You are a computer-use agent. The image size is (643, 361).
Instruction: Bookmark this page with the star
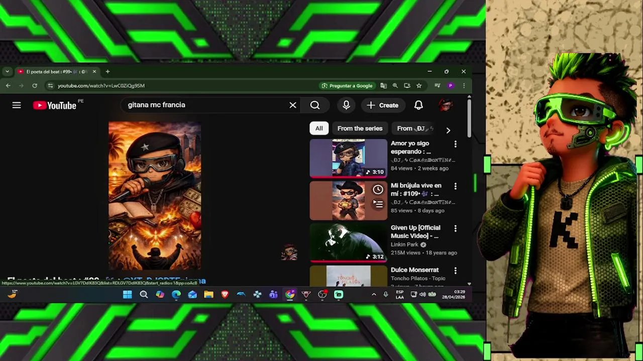[x=419, y=86]
